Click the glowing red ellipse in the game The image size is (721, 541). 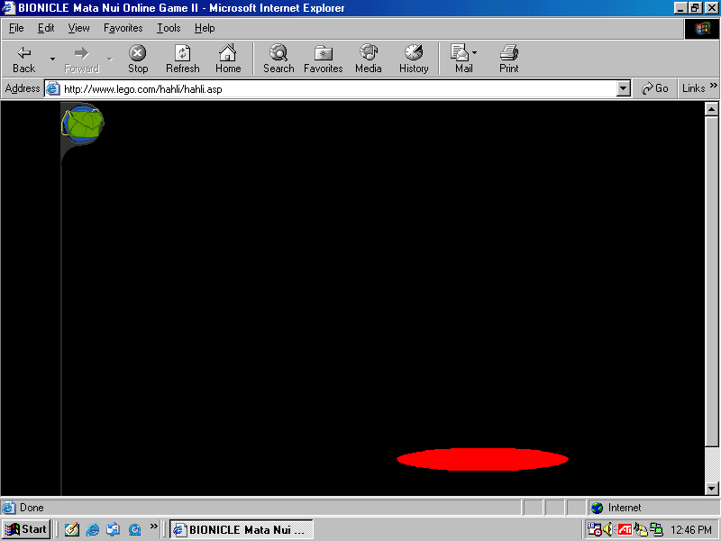point(482,459)
